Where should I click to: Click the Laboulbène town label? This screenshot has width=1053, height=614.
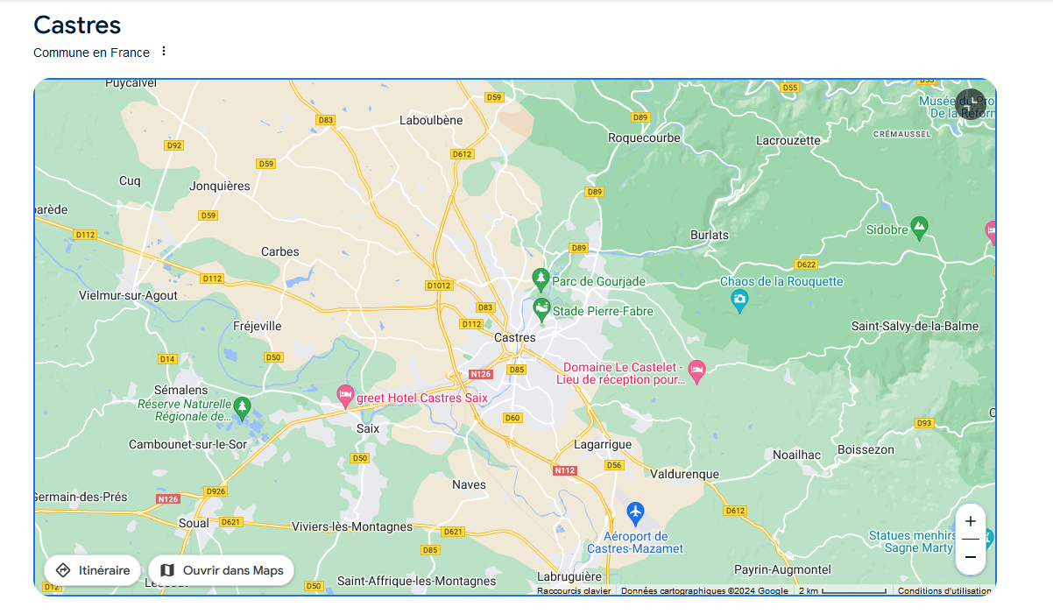(431, 120)
